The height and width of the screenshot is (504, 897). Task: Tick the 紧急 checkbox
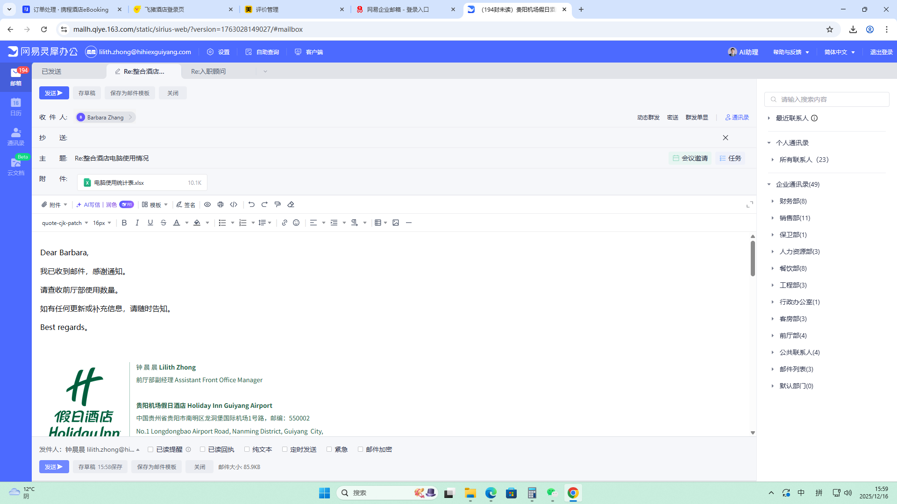tap(329, 449)
